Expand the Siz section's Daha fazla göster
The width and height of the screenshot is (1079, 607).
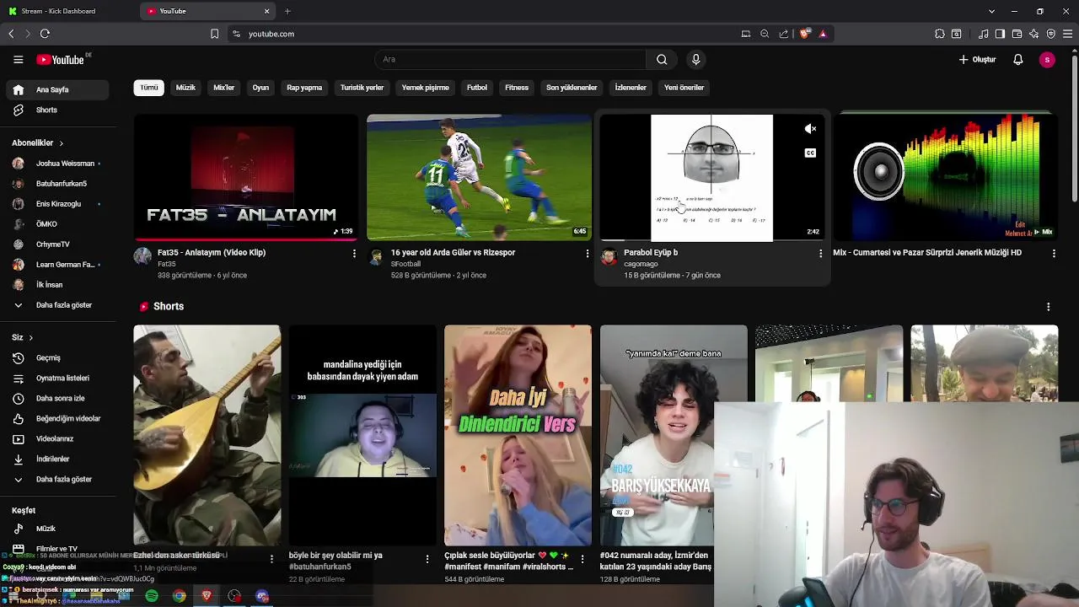[x=57, y=479]
